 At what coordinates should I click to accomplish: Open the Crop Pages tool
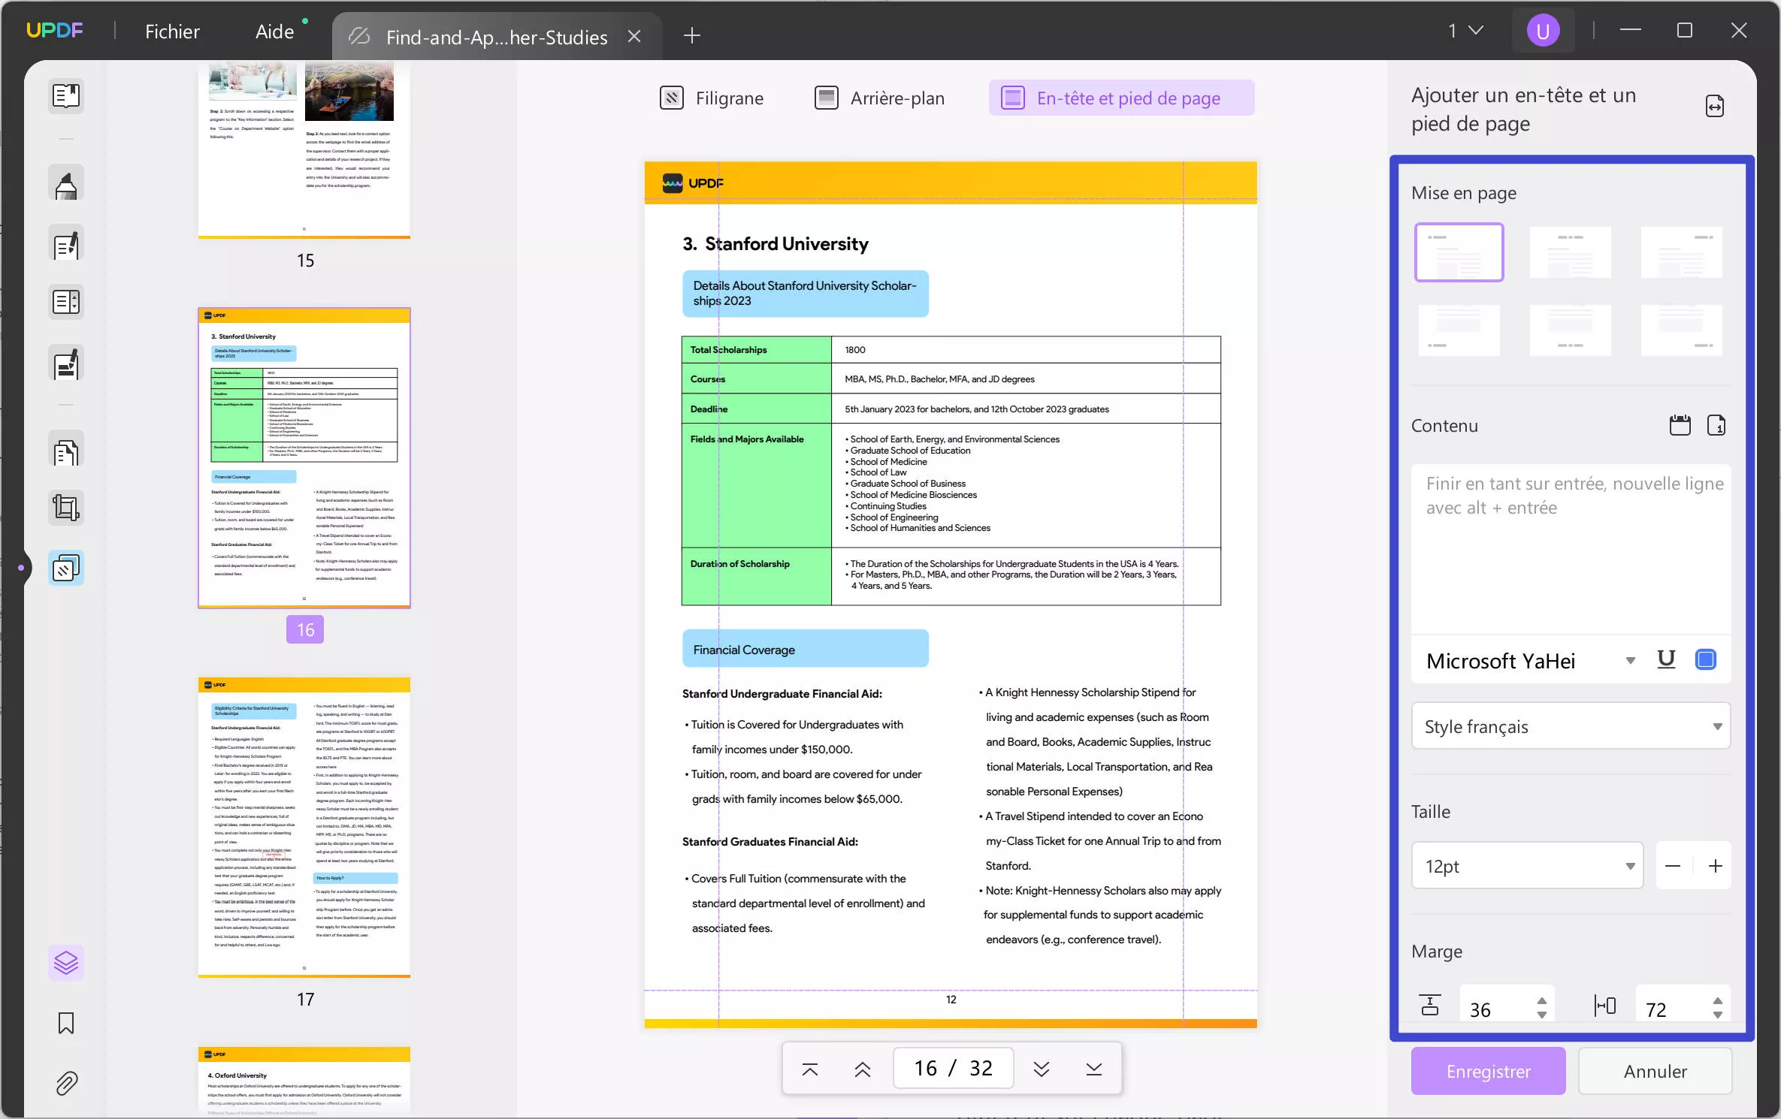[x=66, y=508]
